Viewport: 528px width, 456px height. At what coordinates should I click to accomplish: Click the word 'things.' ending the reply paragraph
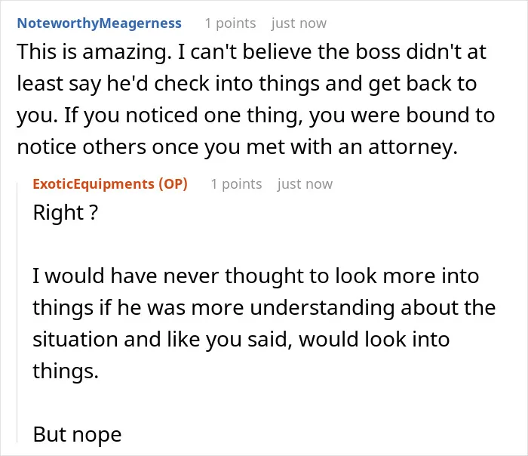[x=66, y=371]
